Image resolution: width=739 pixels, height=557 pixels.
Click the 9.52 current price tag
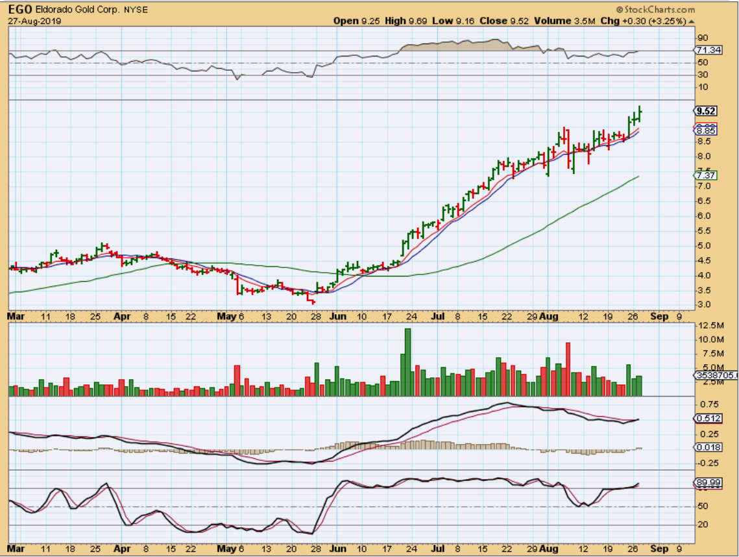tap(705, 111)
